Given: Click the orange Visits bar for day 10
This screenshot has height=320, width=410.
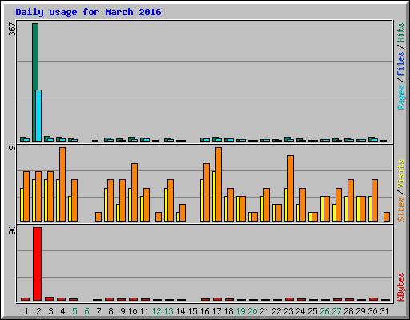Looking at the screenshot, I should click(x=135, y=192).
